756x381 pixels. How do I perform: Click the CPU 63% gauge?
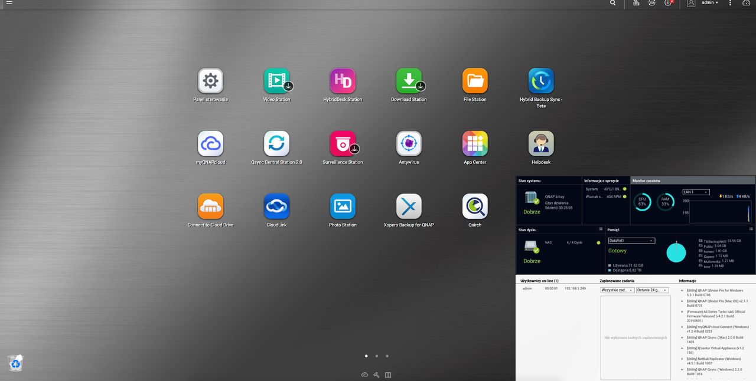[x=642, y=202]
